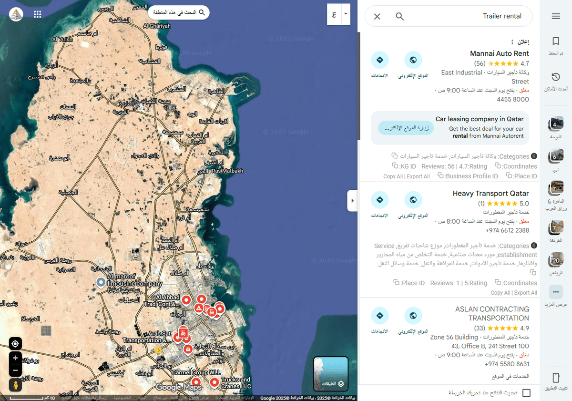The image size is (572, 401).
Task: Click the الخصوصية privacy footer link
Action: tap(123, 398)
